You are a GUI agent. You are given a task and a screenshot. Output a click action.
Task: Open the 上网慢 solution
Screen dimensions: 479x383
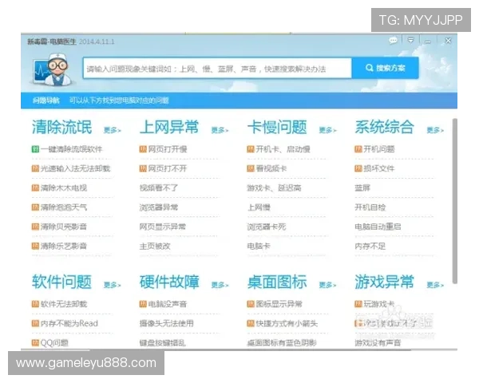[259, 207]
